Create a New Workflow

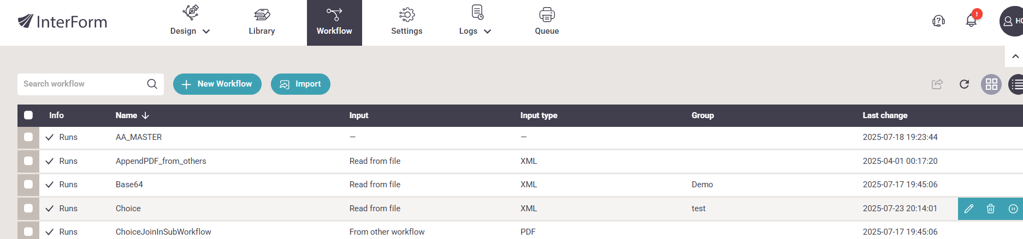[x=217, y=84]
